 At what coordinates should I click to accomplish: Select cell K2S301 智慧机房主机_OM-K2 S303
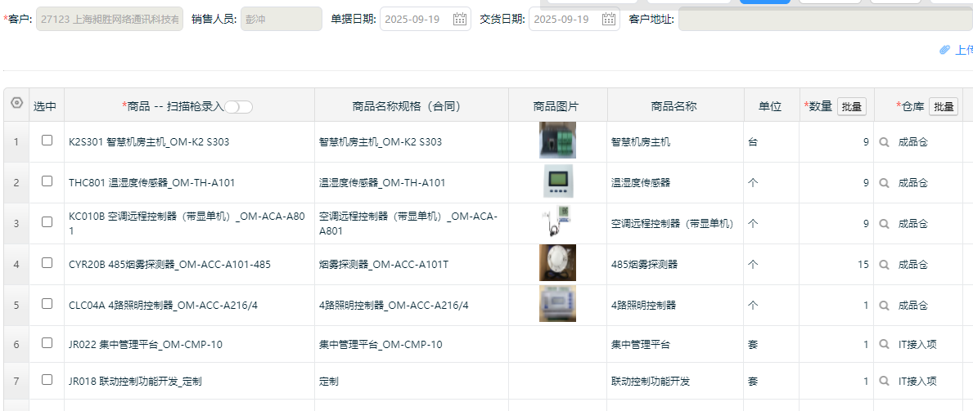(x=189, y=142)
